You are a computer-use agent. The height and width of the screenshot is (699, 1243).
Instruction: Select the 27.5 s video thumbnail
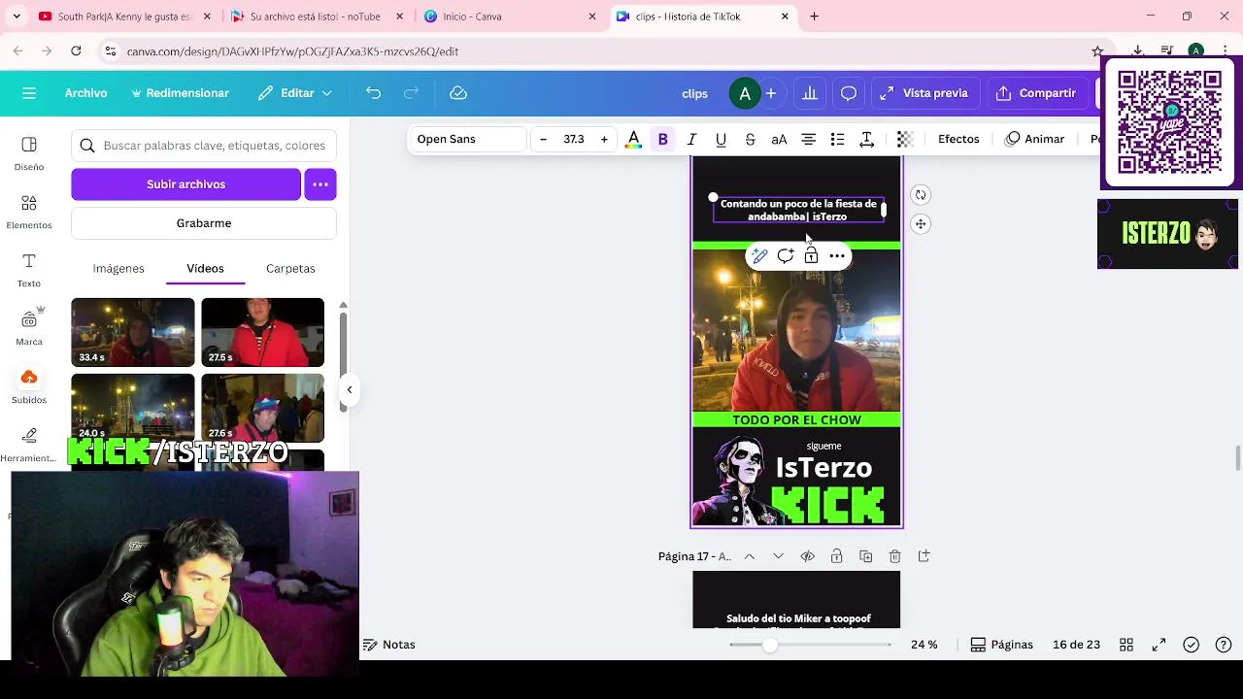263,332
